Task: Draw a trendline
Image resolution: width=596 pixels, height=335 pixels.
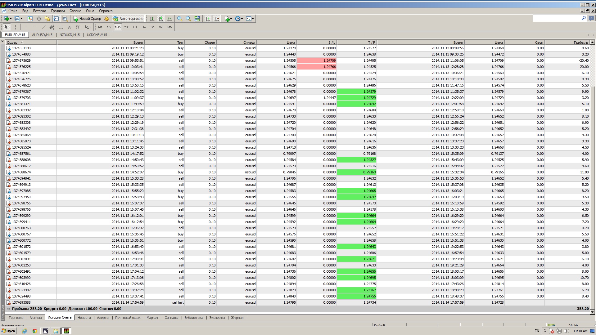Action: coord(43,27)
